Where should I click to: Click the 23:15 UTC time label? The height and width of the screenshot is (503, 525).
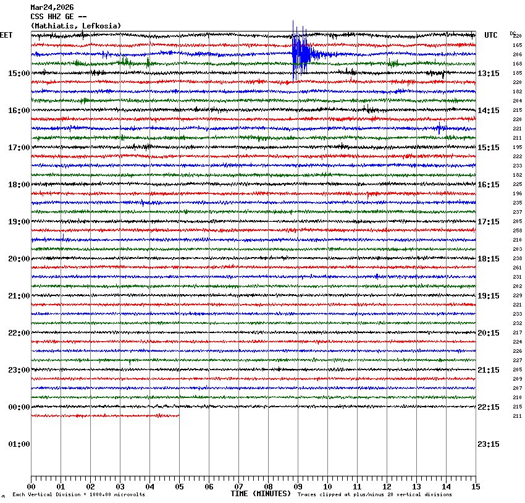coord(489,444)
